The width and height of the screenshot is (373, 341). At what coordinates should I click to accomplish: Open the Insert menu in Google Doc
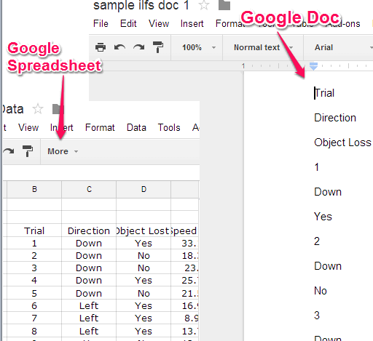tap(192, 24)
